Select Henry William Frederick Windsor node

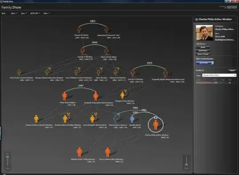coord(77,72)
